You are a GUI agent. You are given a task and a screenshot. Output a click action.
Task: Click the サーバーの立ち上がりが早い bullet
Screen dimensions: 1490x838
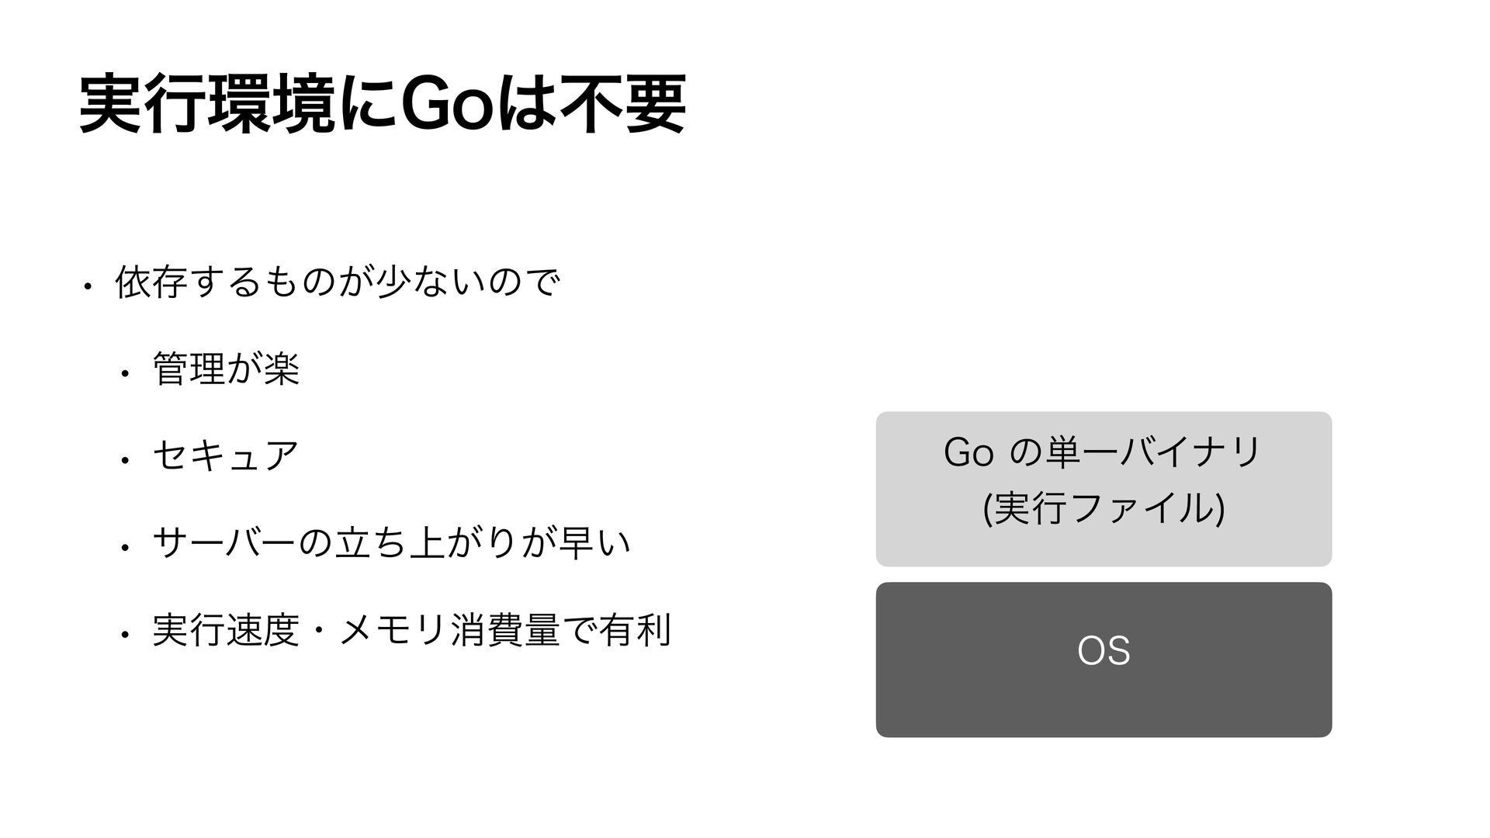pos(392,542)
